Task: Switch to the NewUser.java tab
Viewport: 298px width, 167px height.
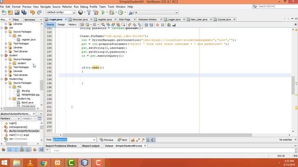Action: [80, 19]
